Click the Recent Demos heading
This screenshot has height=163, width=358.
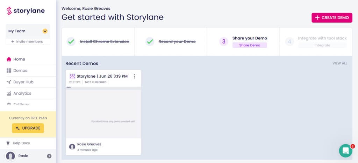click(82, 63)
